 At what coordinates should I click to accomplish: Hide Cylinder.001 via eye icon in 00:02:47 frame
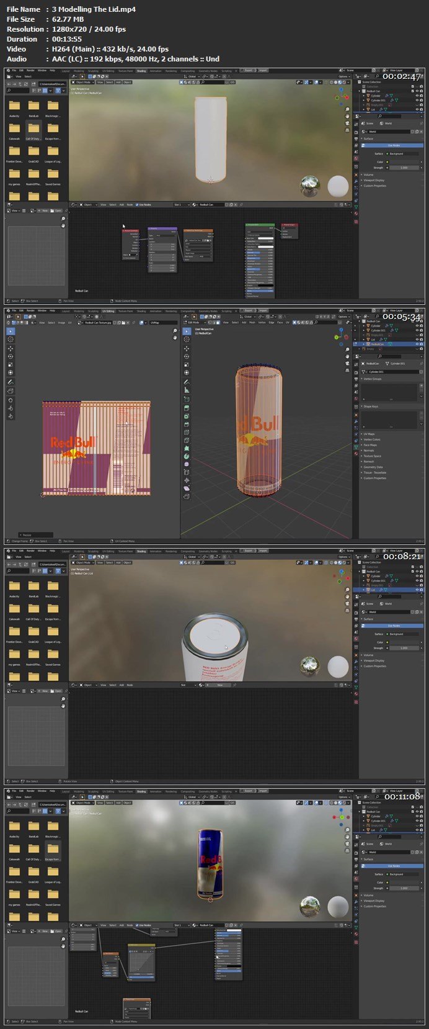417,100
